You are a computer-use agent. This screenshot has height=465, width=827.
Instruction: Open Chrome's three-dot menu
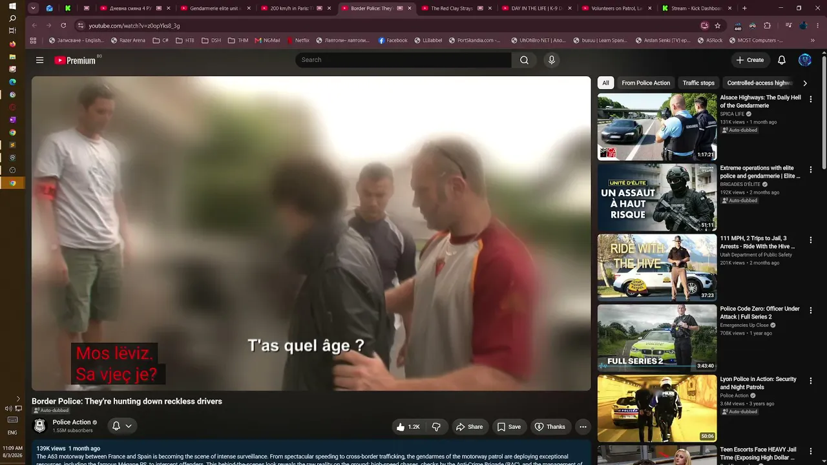[x=819, y=26]
